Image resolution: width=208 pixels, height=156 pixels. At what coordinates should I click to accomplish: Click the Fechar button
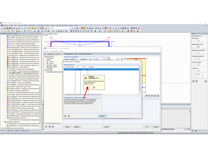pyautogui.click(x=102, y=116)
